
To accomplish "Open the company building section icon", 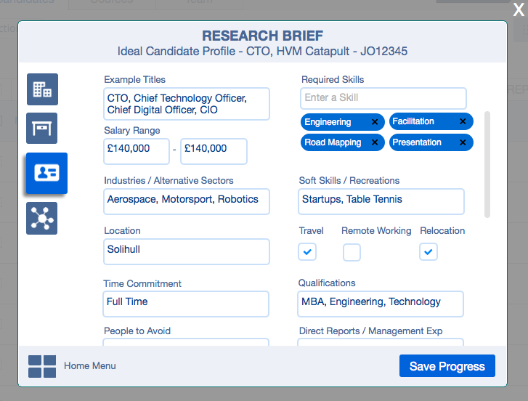I will (x=42, y=89).
